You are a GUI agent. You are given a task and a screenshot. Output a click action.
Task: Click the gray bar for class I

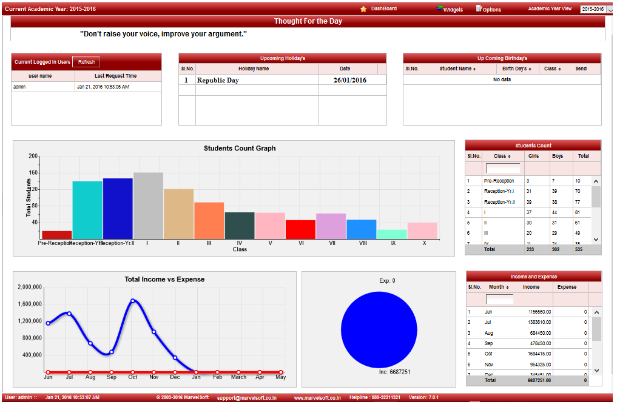148,206
